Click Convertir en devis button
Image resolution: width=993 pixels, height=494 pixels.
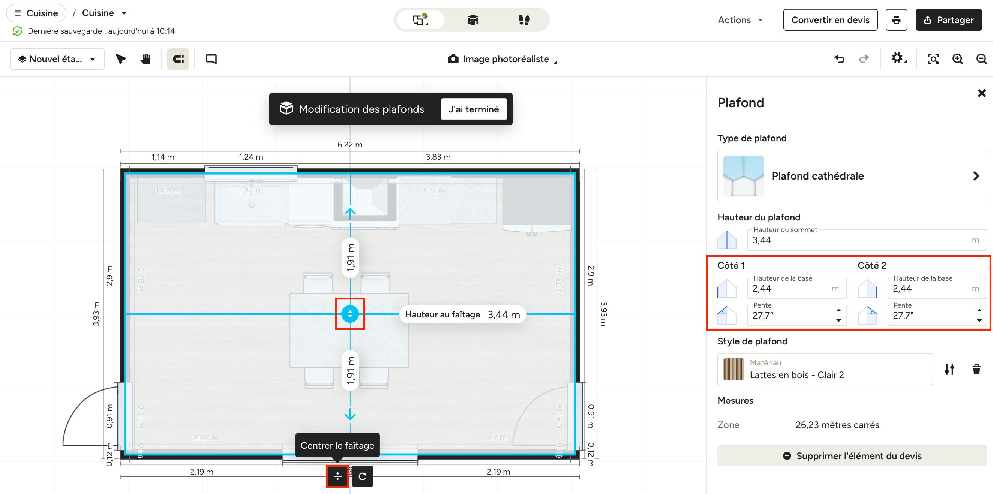point(830,20)
